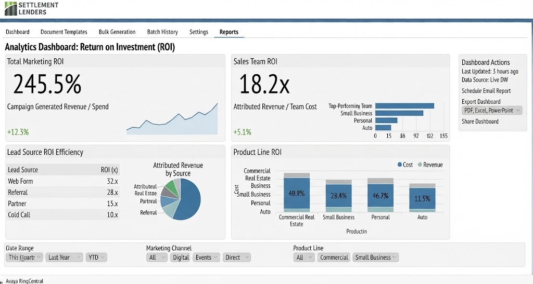Click the Web Form lead source row
This screenshot has height=284, width=533.
63,181
